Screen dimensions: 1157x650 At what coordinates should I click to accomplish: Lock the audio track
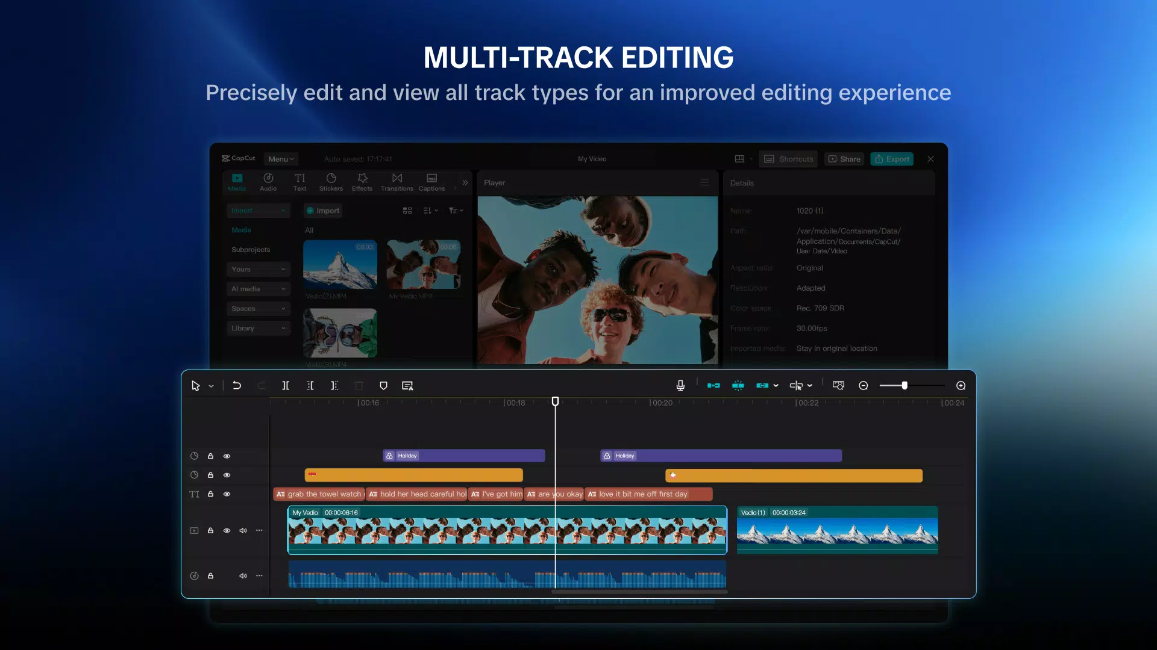tap(210, 576)
